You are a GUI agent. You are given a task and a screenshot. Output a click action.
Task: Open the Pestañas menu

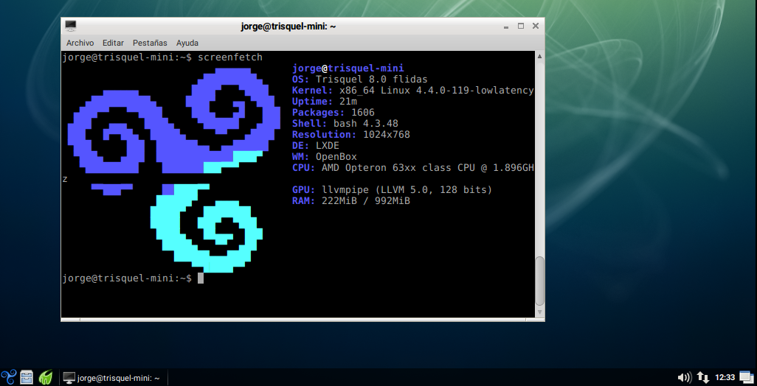point(150,43)
